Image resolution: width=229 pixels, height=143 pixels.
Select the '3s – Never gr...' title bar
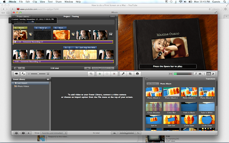point(42,28)
